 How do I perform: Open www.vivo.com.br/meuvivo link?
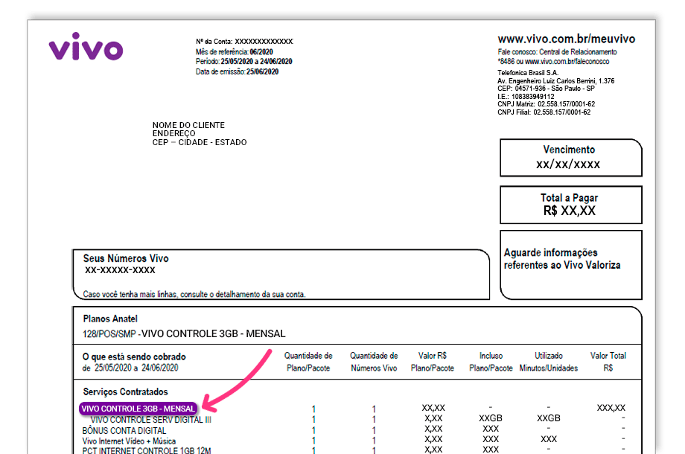pyautogui.click(x=566, y=39)
